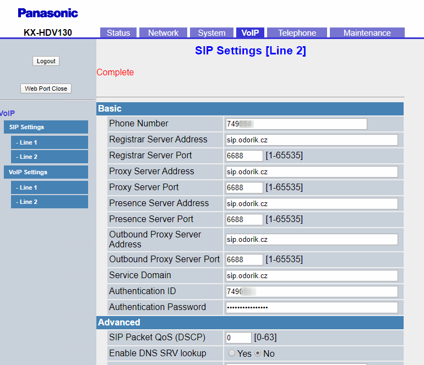The width and height of the screenshot is (424, 365).
Task: Click the Logout button
Action: [46, 61]
